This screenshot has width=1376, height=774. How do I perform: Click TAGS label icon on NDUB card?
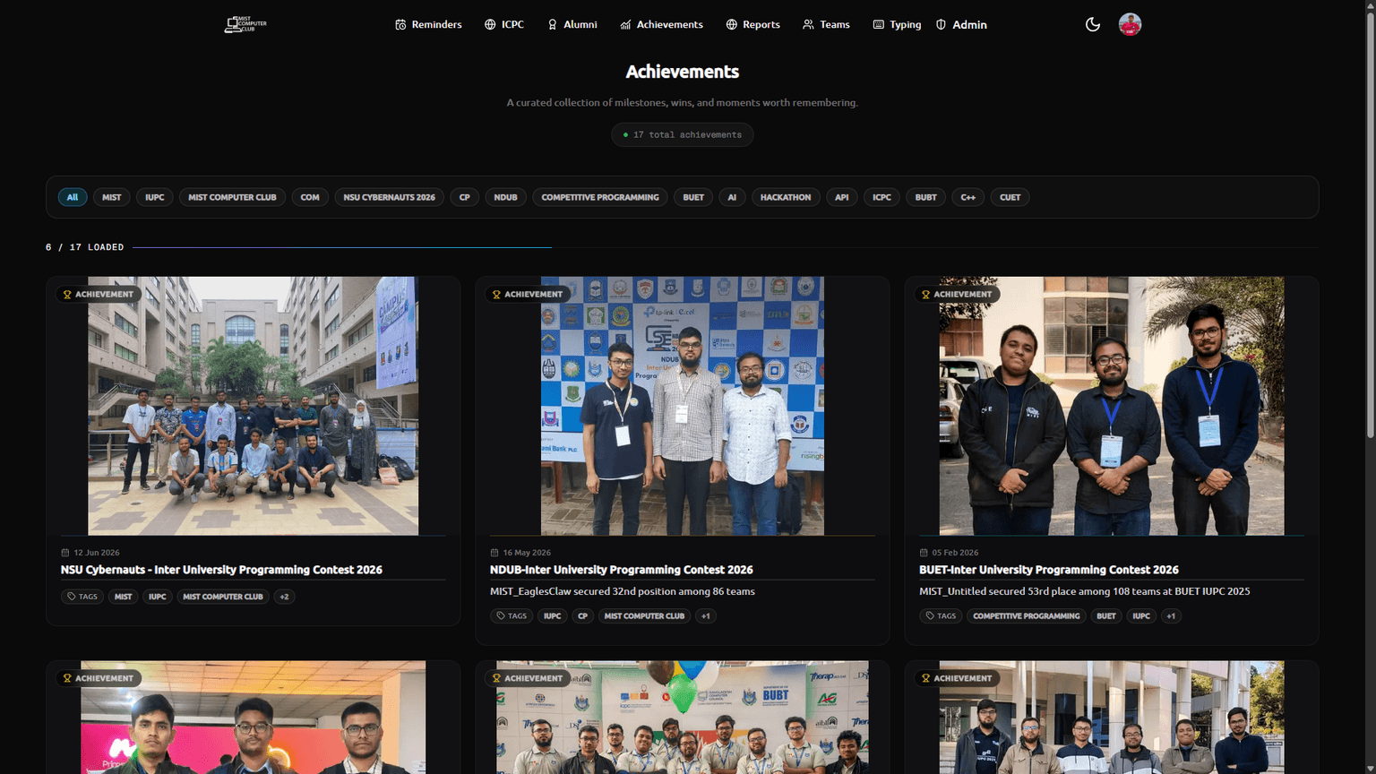501,616
